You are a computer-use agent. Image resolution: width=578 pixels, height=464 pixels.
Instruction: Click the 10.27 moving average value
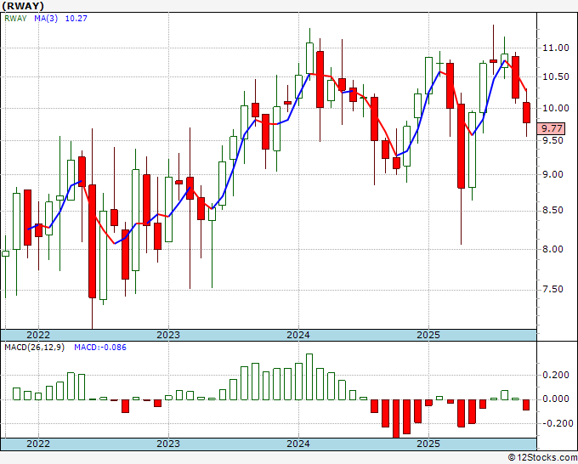76,19
